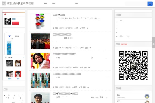Click the Weibo logo icon in left sidebar
The image size is (155, 103).
coord(5,14)
